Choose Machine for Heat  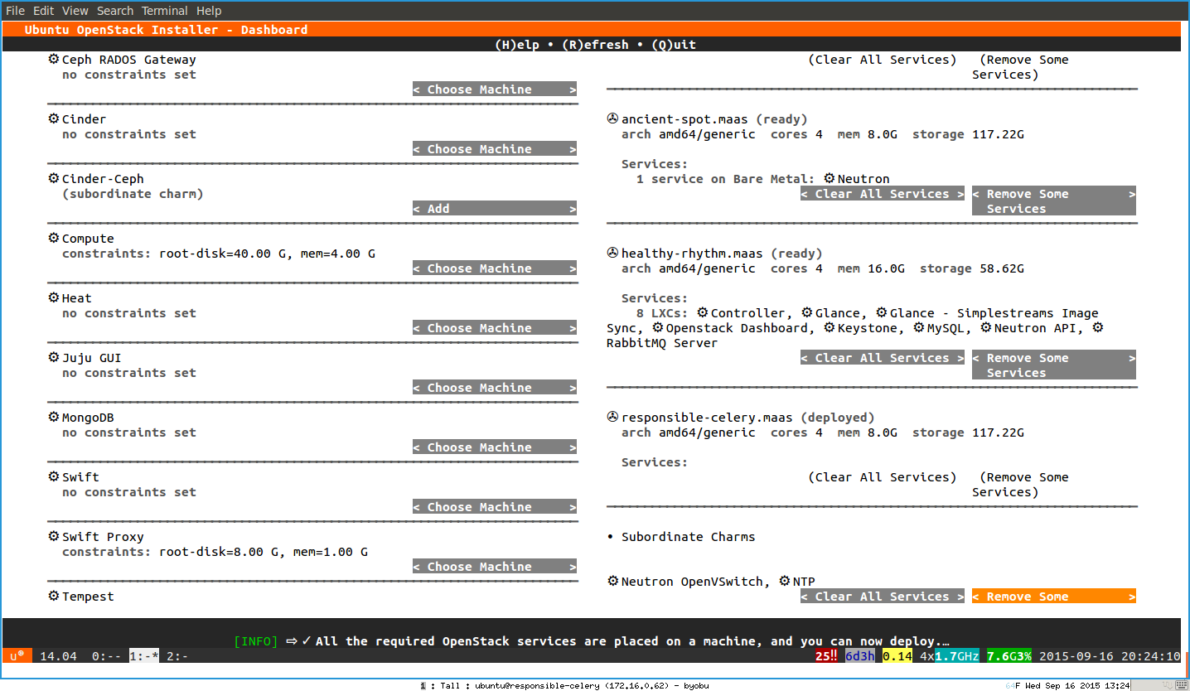tap(495, 328)
